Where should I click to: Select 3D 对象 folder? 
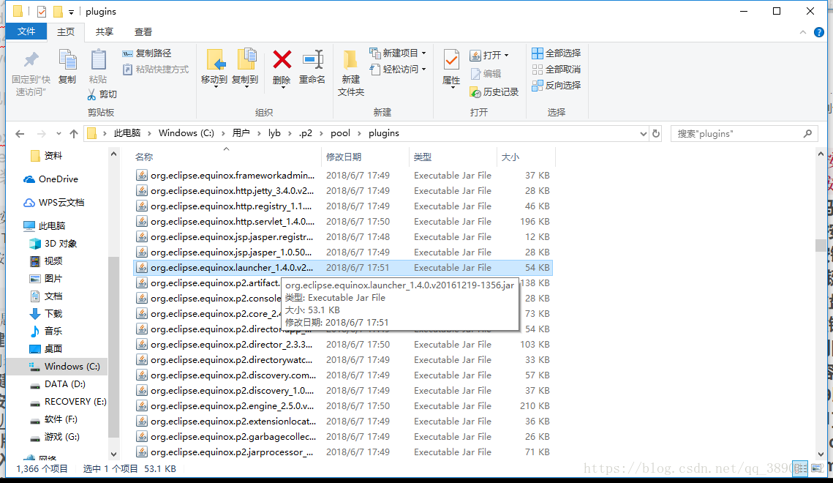click(53, 244)
